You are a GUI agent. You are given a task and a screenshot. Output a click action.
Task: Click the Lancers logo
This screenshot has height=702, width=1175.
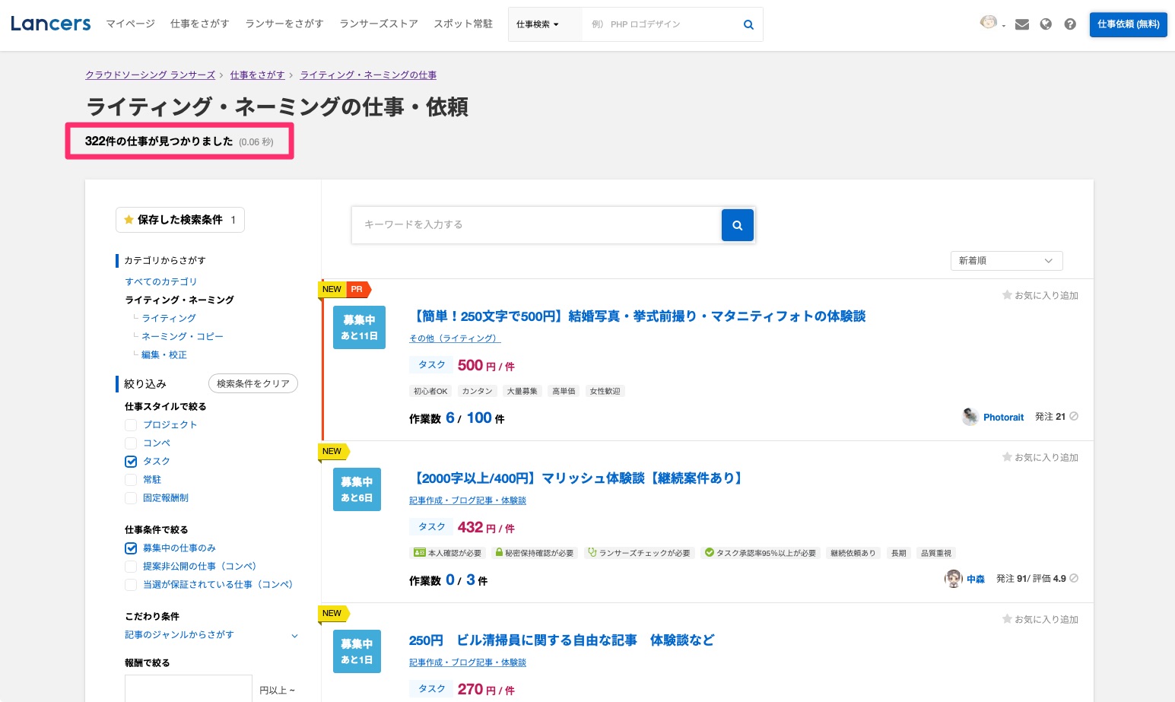(x=51, y=24)
